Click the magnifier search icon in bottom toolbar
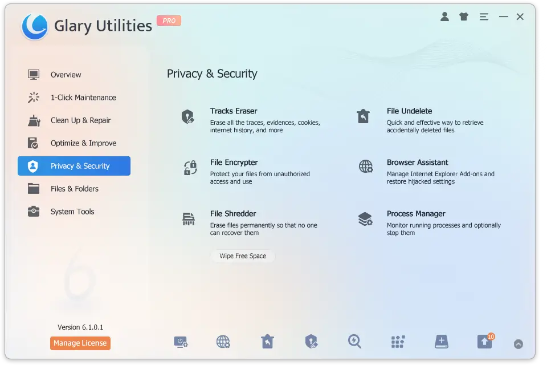Screen dimensions: 547x365 [x=354, y=342]
